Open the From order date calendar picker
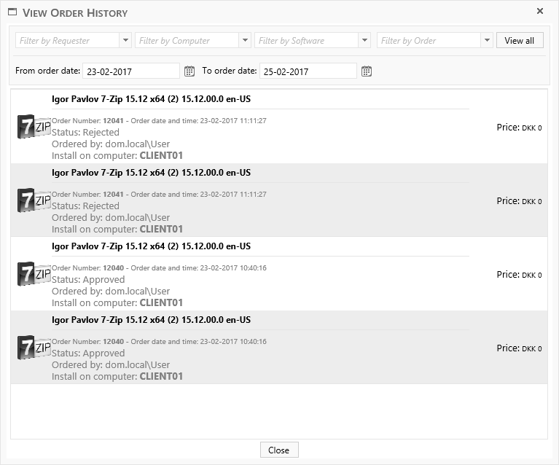The height and width of the screenshot is (465, 559). click(189, 71)
